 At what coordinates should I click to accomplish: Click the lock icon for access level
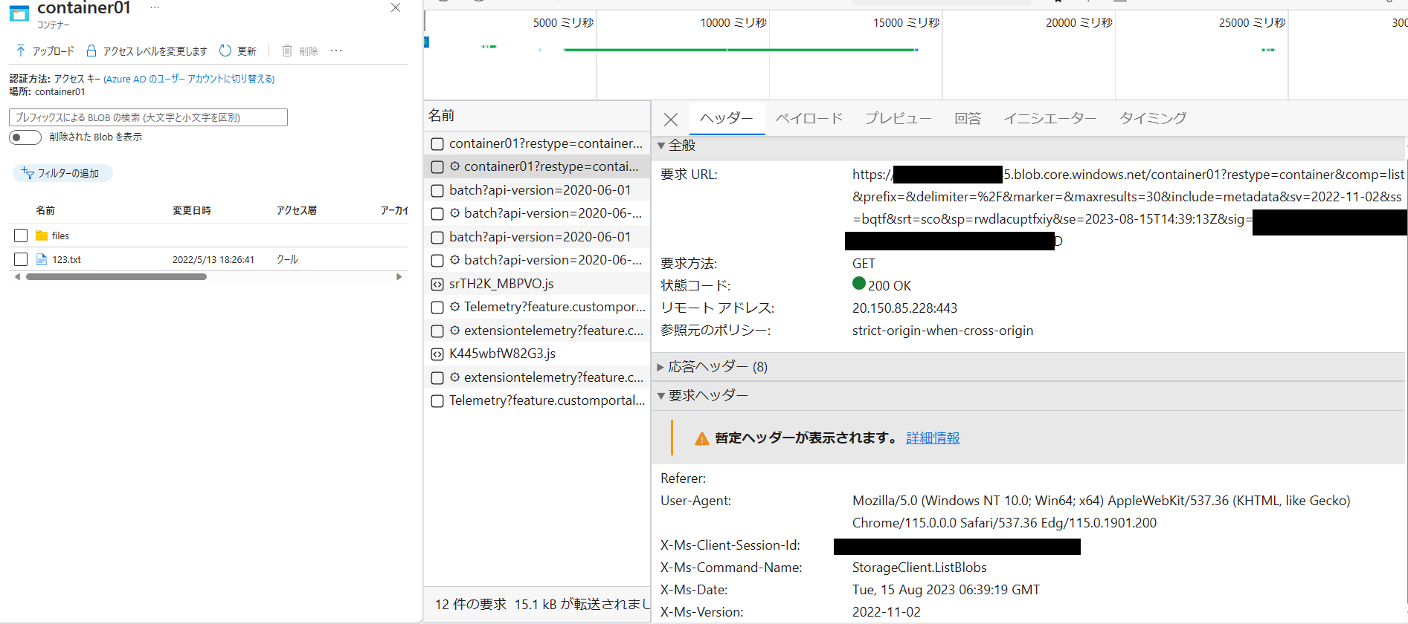point(91,51)
